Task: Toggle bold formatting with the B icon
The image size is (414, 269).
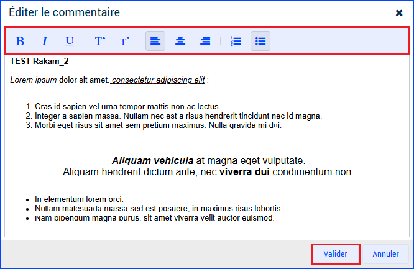Action: pos(20,41)
